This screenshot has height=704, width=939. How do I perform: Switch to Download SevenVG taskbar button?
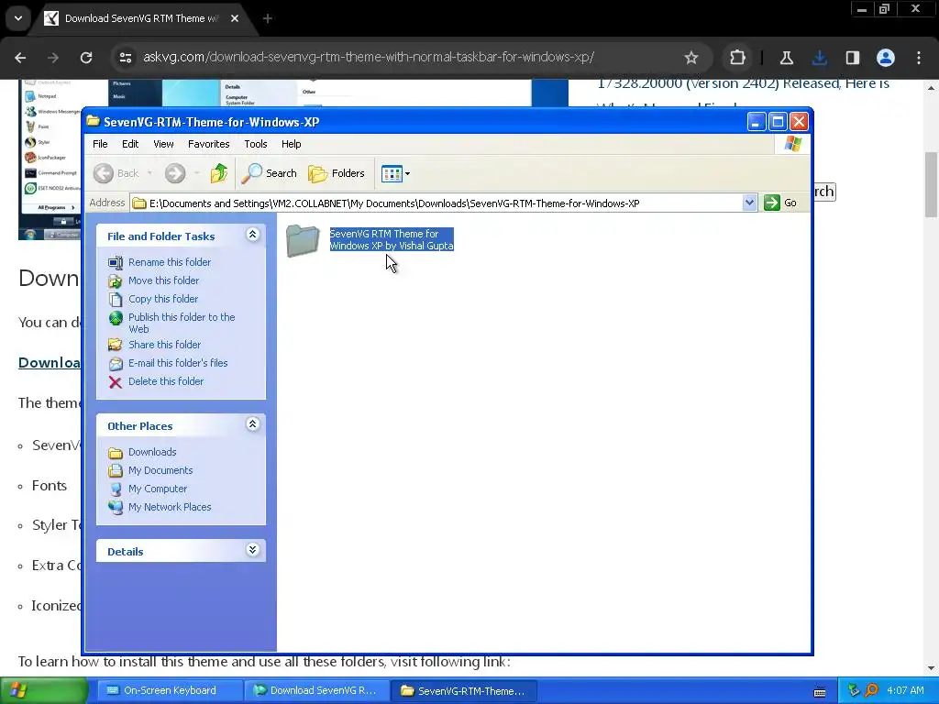tap(316, 690)
